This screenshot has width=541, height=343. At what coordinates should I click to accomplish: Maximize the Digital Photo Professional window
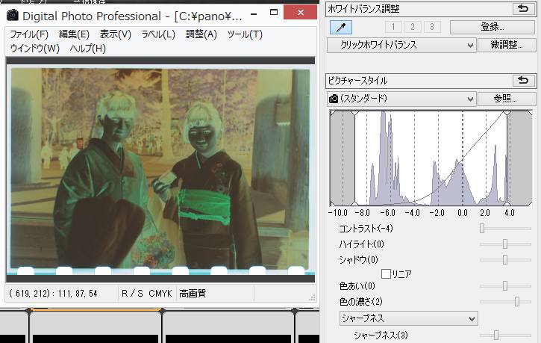(x=274, y=13)
